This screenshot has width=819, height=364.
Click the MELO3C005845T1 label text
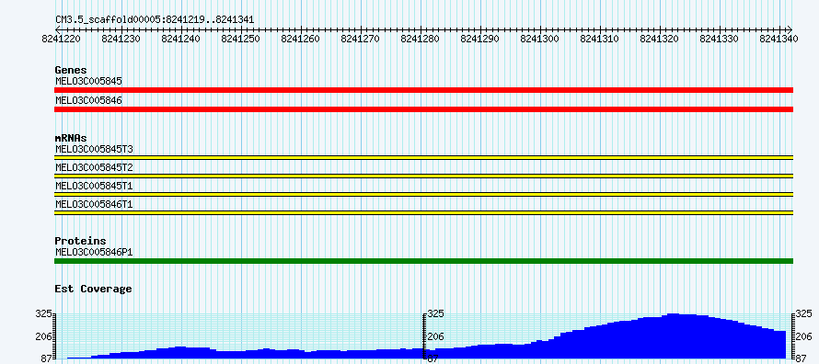(94, 186)
